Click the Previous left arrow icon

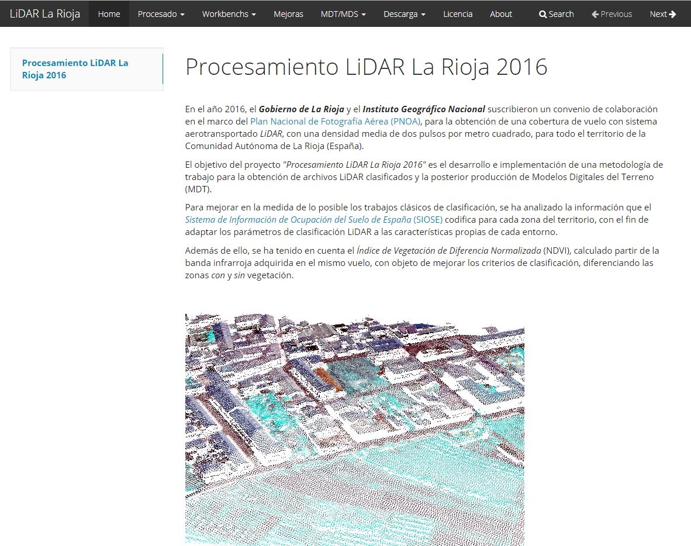click(595, 14)
